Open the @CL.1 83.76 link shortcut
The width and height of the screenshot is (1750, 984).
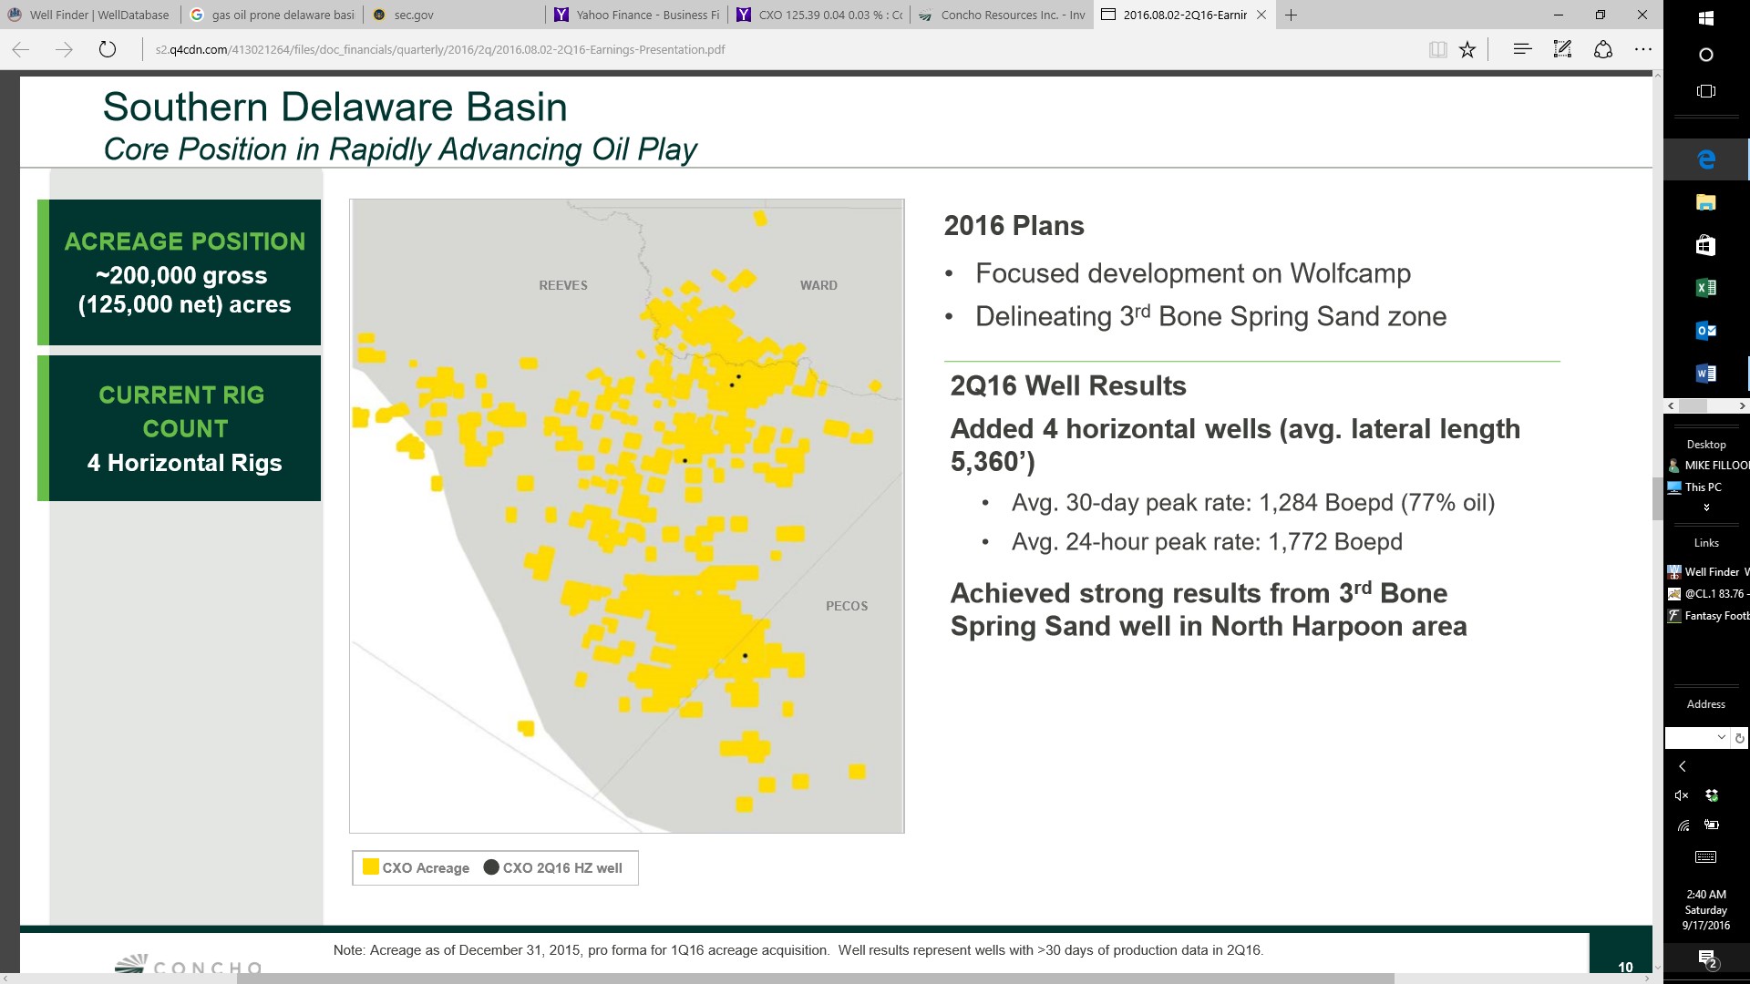tap(1708, 594)
